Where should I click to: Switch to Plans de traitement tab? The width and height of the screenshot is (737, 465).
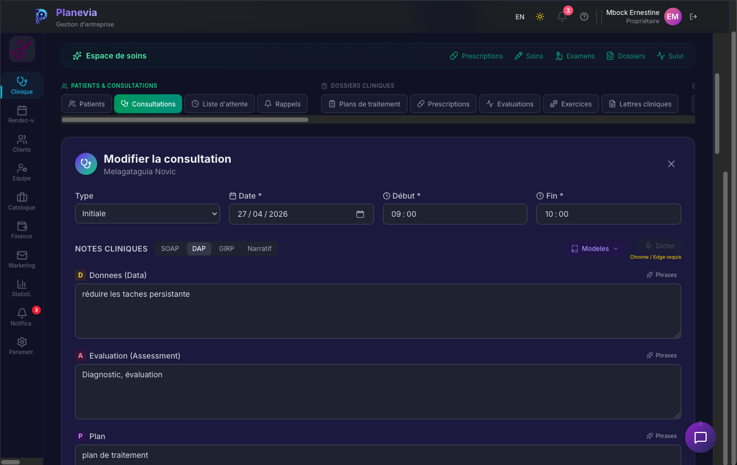(364, 104)
